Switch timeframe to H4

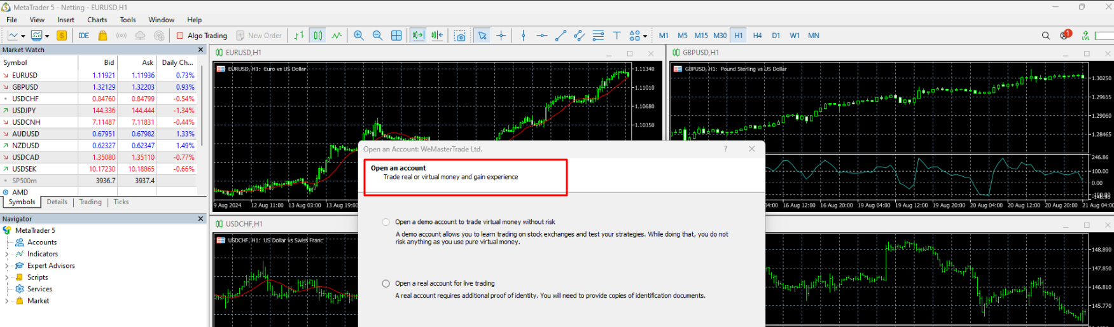coord(757,36)
